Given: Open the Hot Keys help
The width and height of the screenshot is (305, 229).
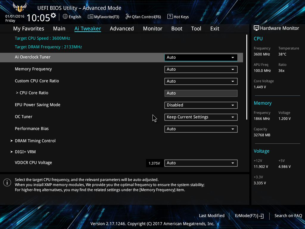Looking at the screenshot, I should point(178,17).
